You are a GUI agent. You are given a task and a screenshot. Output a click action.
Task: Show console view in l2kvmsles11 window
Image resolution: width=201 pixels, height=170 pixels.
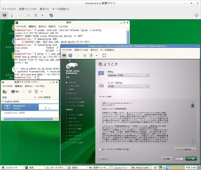64,55
